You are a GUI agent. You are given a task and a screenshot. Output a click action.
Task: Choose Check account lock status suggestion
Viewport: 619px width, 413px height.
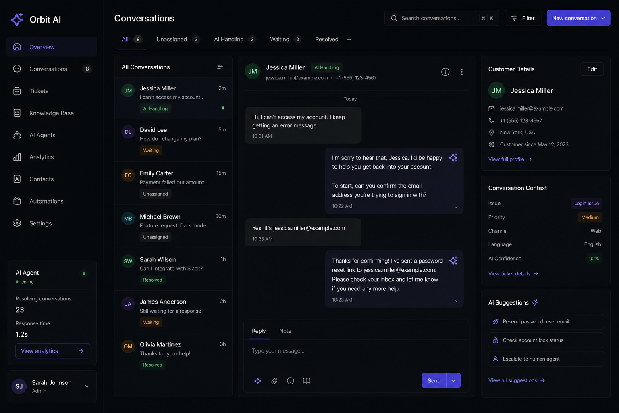[x=546, y=340]
